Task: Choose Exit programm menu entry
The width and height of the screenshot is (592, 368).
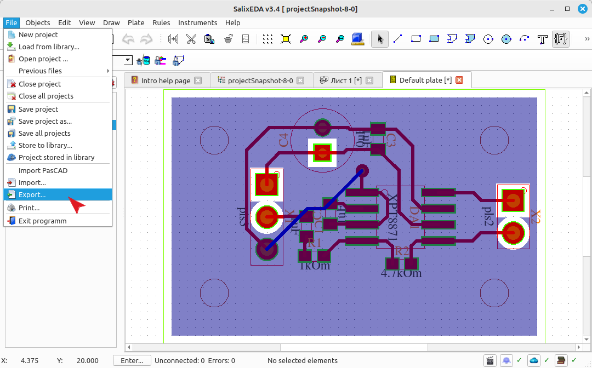Action: click(58, 221)
